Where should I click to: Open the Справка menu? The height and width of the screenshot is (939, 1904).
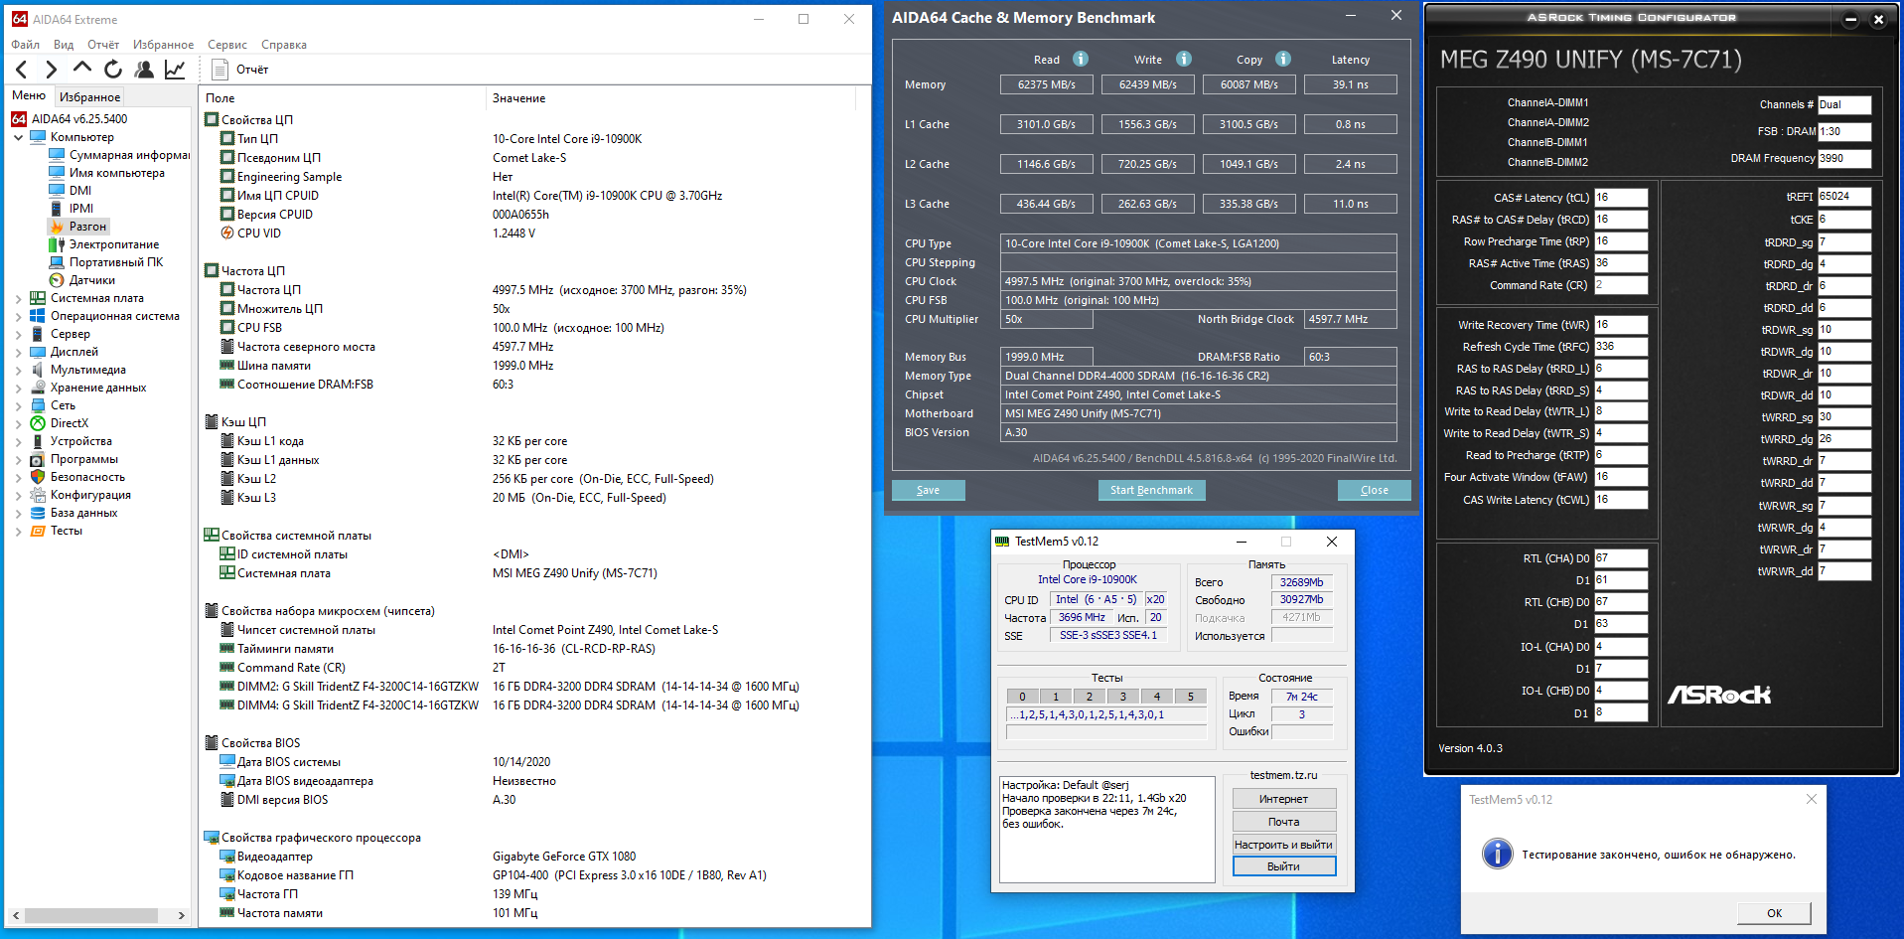pyautogui.click(x=284, y=45)
